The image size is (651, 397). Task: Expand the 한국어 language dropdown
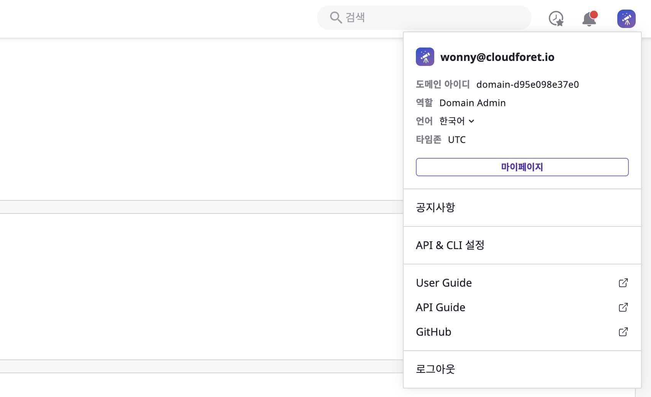(457, 121)
